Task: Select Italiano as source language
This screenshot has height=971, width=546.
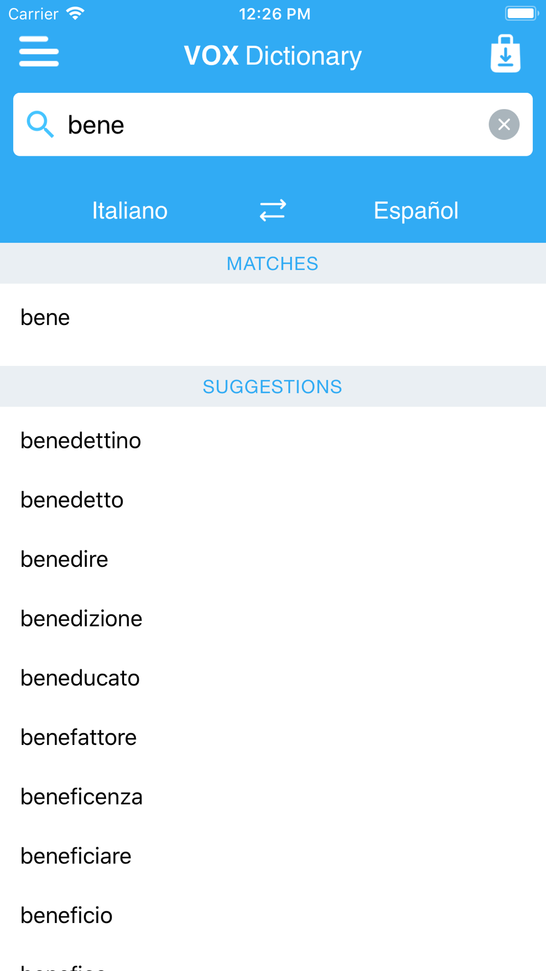Action: tap(130, 210)
